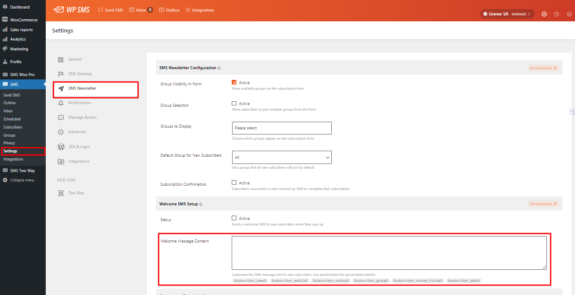Screen dimensions: 575x295
Task: Select the SMS Gateway flag icon
Action: (61, 74)
